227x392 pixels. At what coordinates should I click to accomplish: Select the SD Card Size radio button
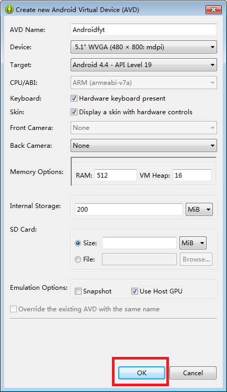tap(78, 243)
